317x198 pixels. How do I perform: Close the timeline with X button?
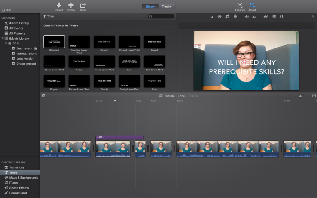tap(44, 96)
